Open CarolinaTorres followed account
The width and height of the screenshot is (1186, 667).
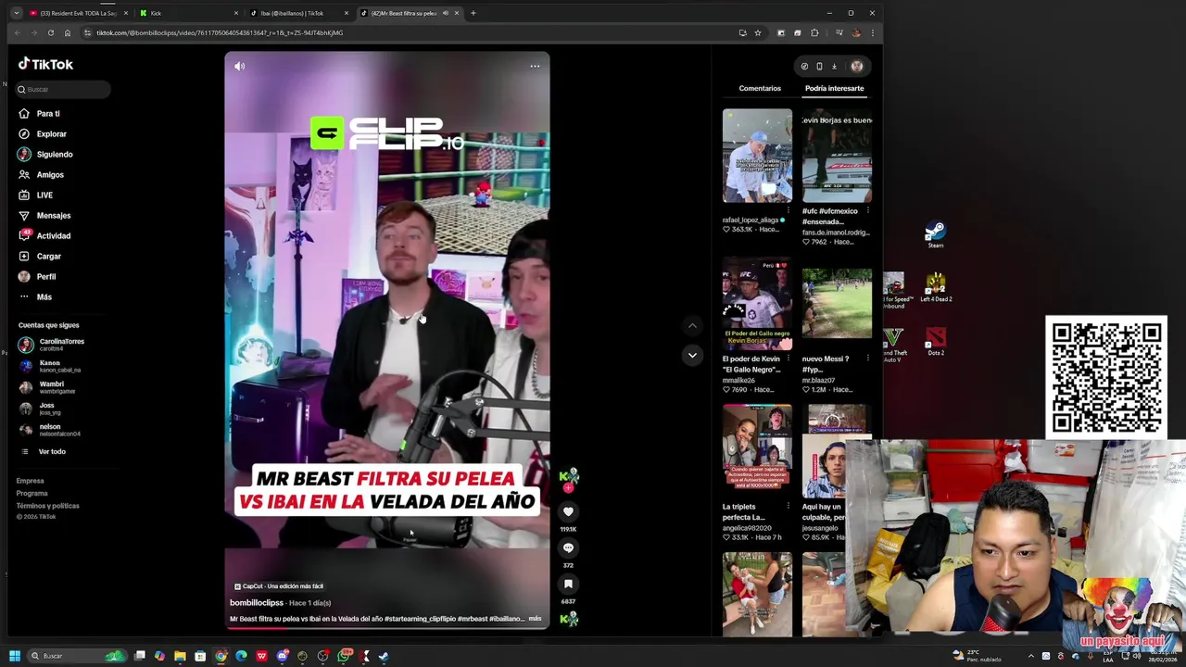52,345
